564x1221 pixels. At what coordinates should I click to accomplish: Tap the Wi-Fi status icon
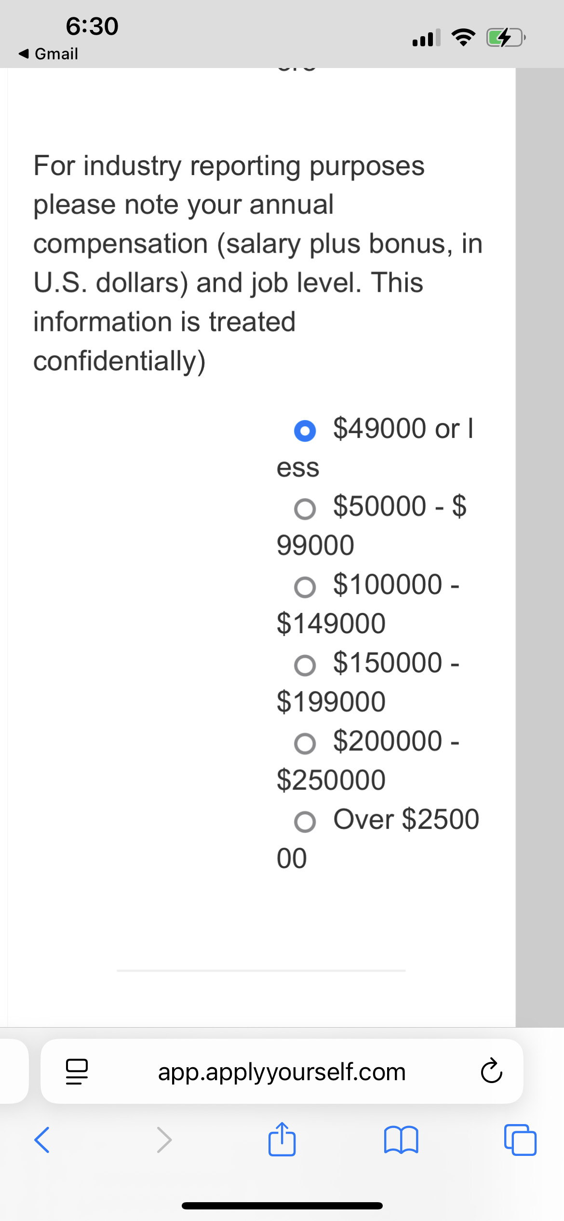point(463,37)
